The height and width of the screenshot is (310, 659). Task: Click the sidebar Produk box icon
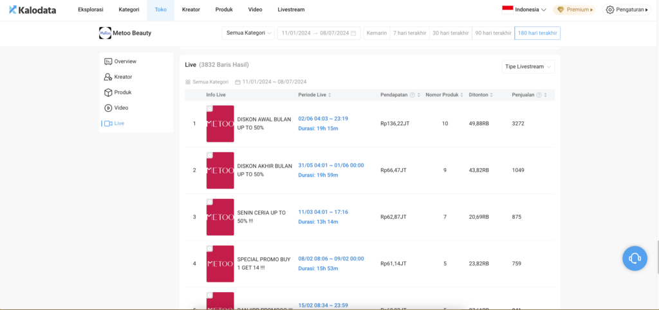coord(108,92)
